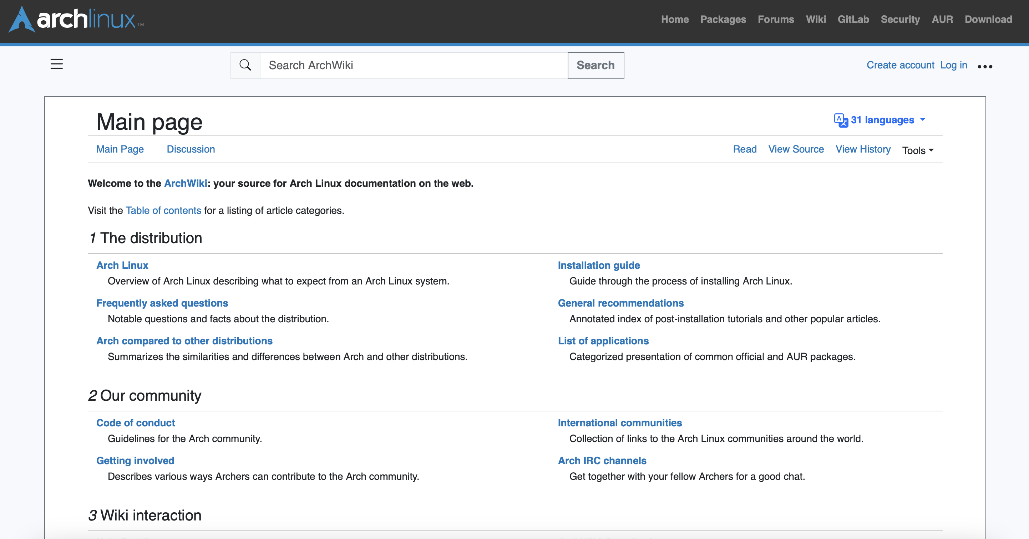Click the magnifying glass search icon
This screenshot has width=1029, height=539.
point(245,65)
